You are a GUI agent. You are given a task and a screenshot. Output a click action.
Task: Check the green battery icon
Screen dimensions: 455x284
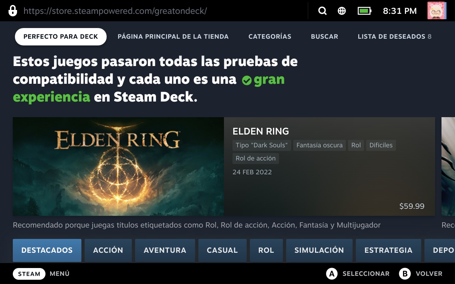coord(364,11)
